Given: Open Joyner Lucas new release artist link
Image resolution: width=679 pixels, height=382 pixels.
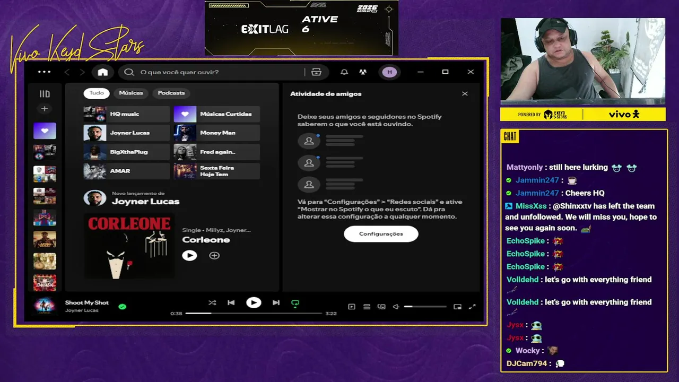Looking at the screenshot, I should (x=145, y=202).
